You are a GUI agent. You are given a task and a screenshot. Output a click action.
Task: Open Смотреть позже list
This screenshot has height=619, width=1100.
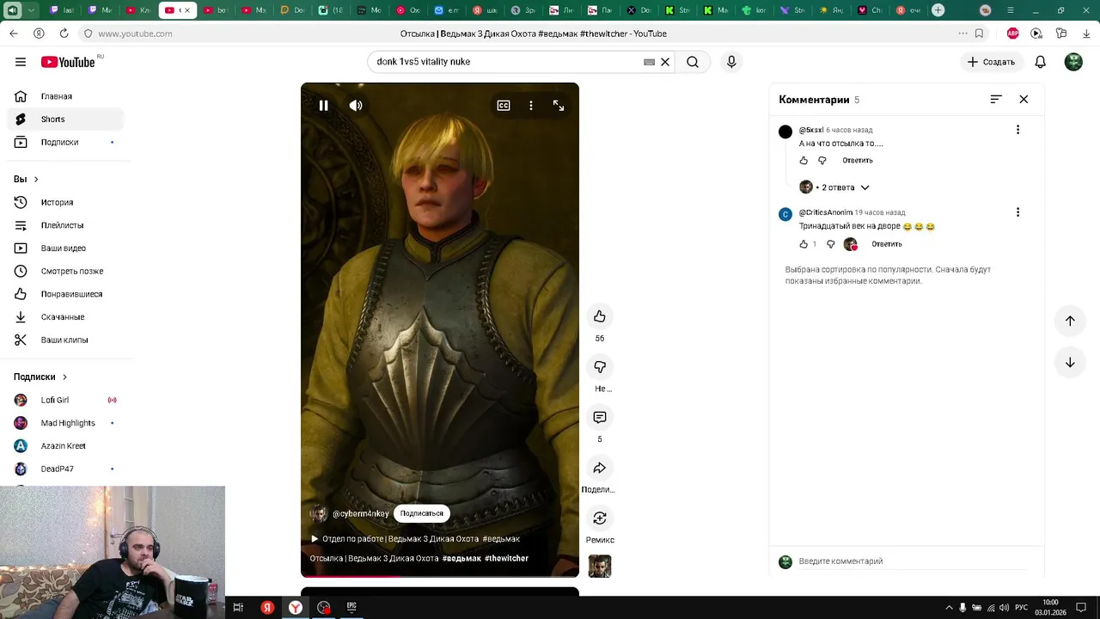click(x=65, y=271)
